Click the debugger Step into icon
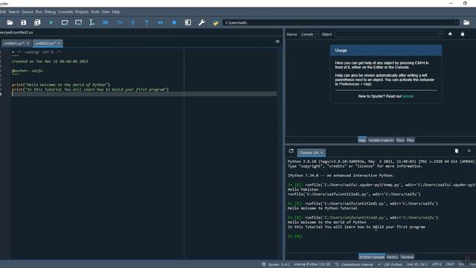Viewport: 476px width, 268px height. pyautogui.click(x=133, y=22)
